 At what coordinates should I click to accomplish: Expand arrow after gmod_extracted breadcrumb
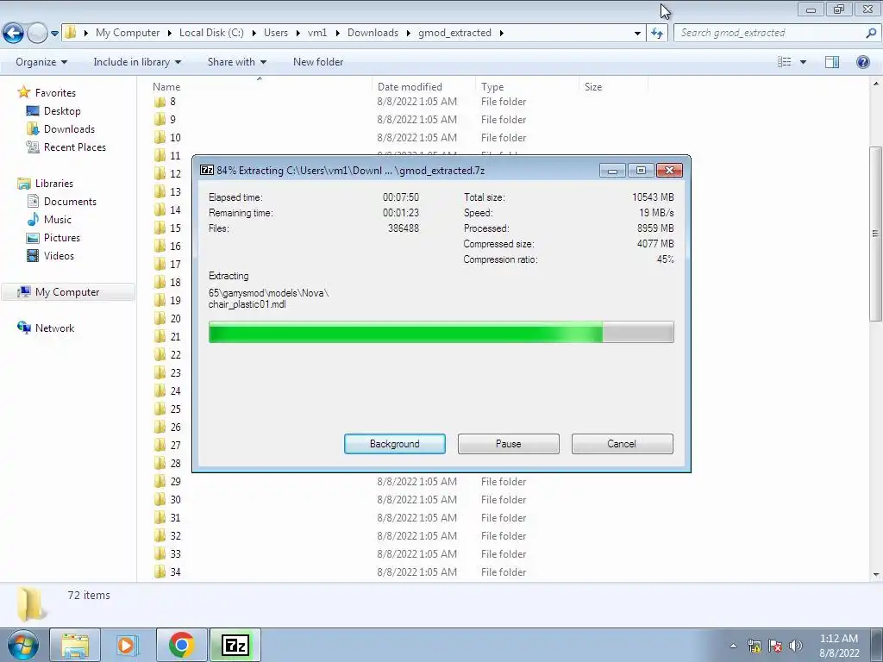[x=501, y=34]
